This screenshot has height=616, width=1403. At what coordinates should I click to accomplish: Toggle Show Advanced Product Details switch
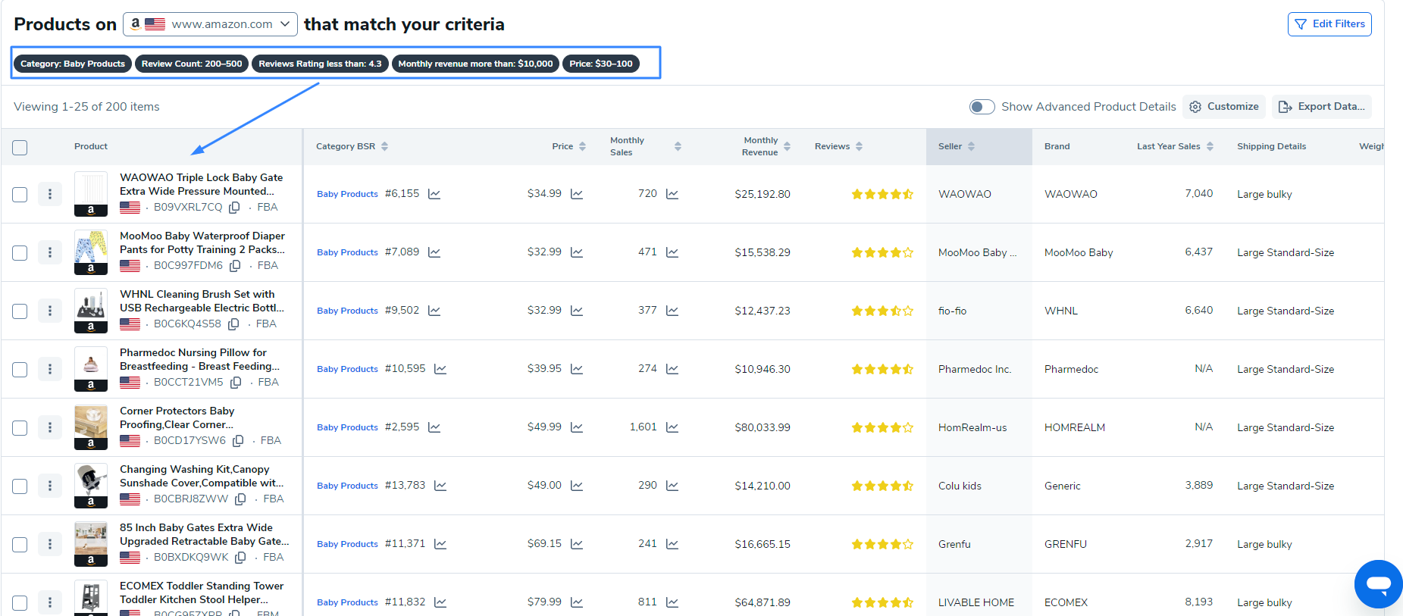tap(982, 107)
